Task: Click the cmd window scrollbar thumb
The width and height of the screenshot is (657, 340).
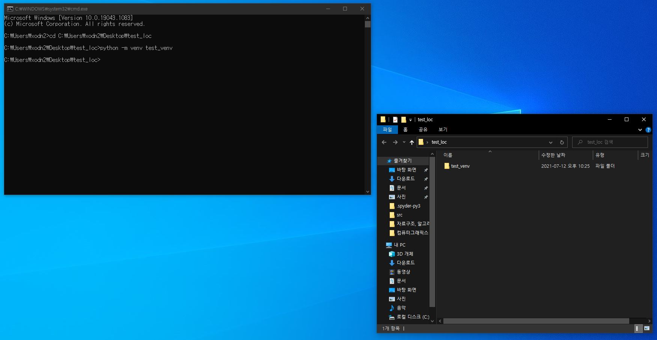Action: click(368, 24)
